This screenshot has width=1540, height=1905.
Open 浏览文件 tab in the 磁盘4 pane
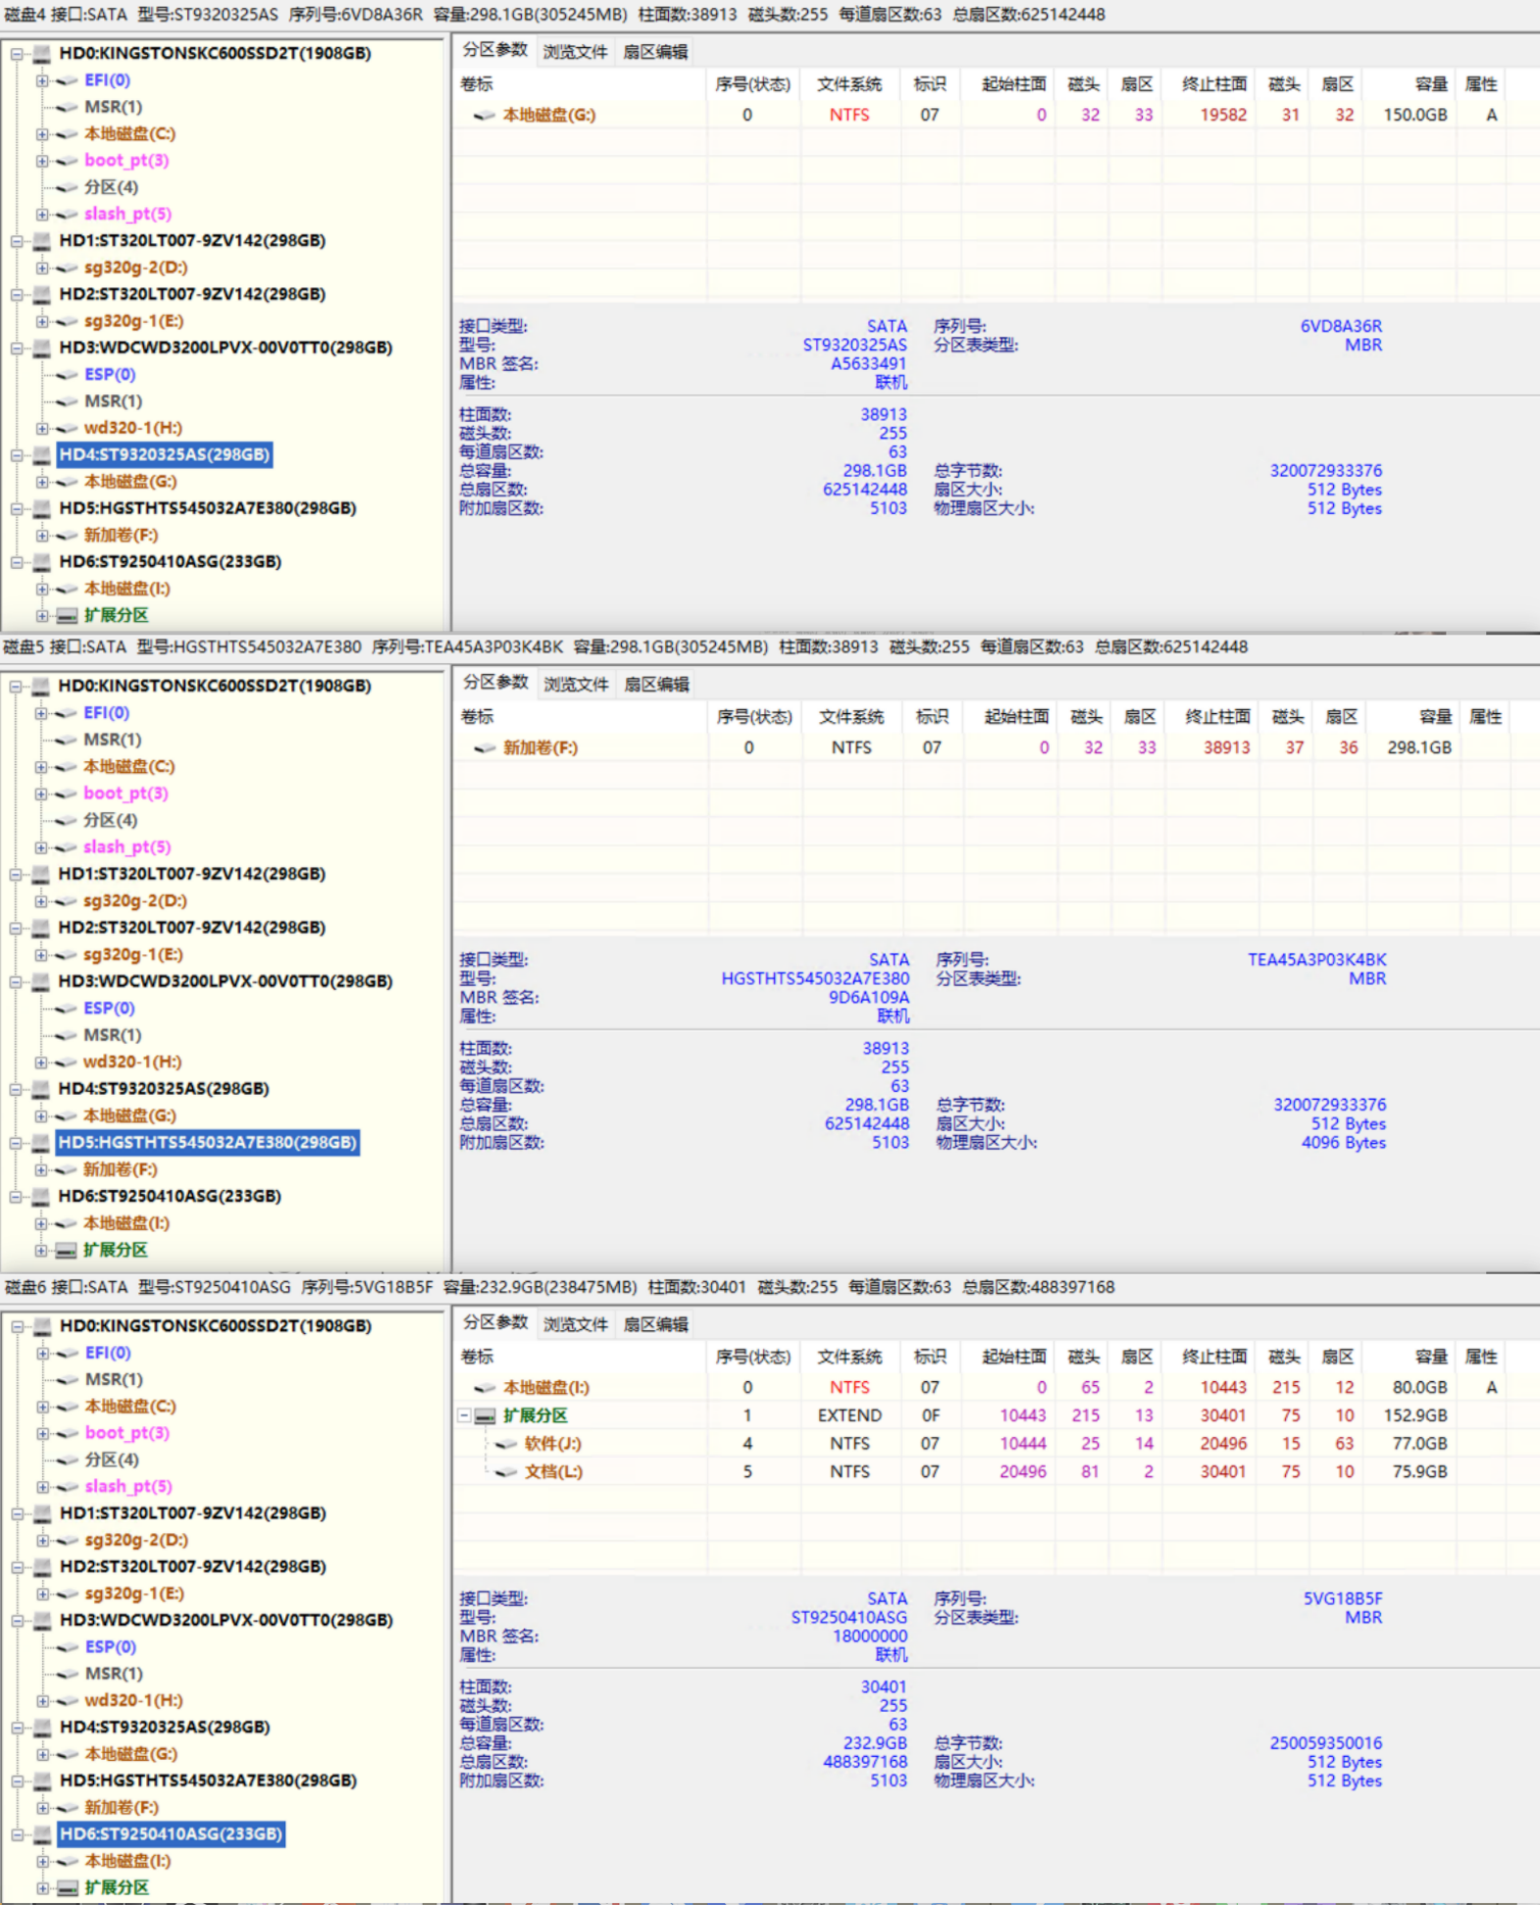(576, 52)
